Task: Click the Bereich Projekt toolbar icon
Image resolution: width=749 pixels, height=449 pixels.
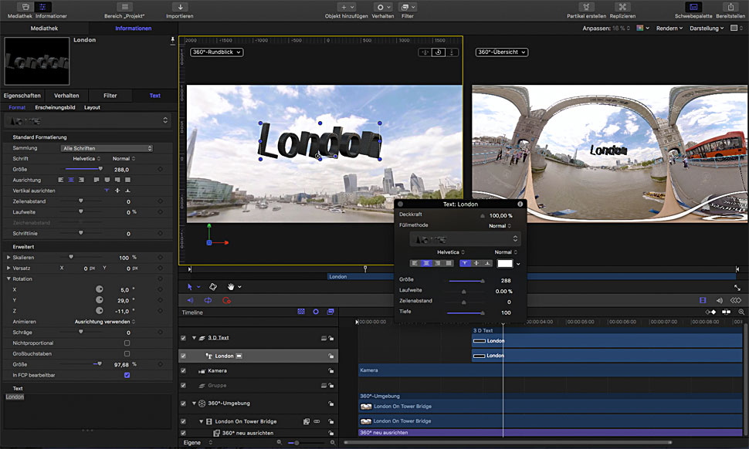Action: (x=124, y=7)
